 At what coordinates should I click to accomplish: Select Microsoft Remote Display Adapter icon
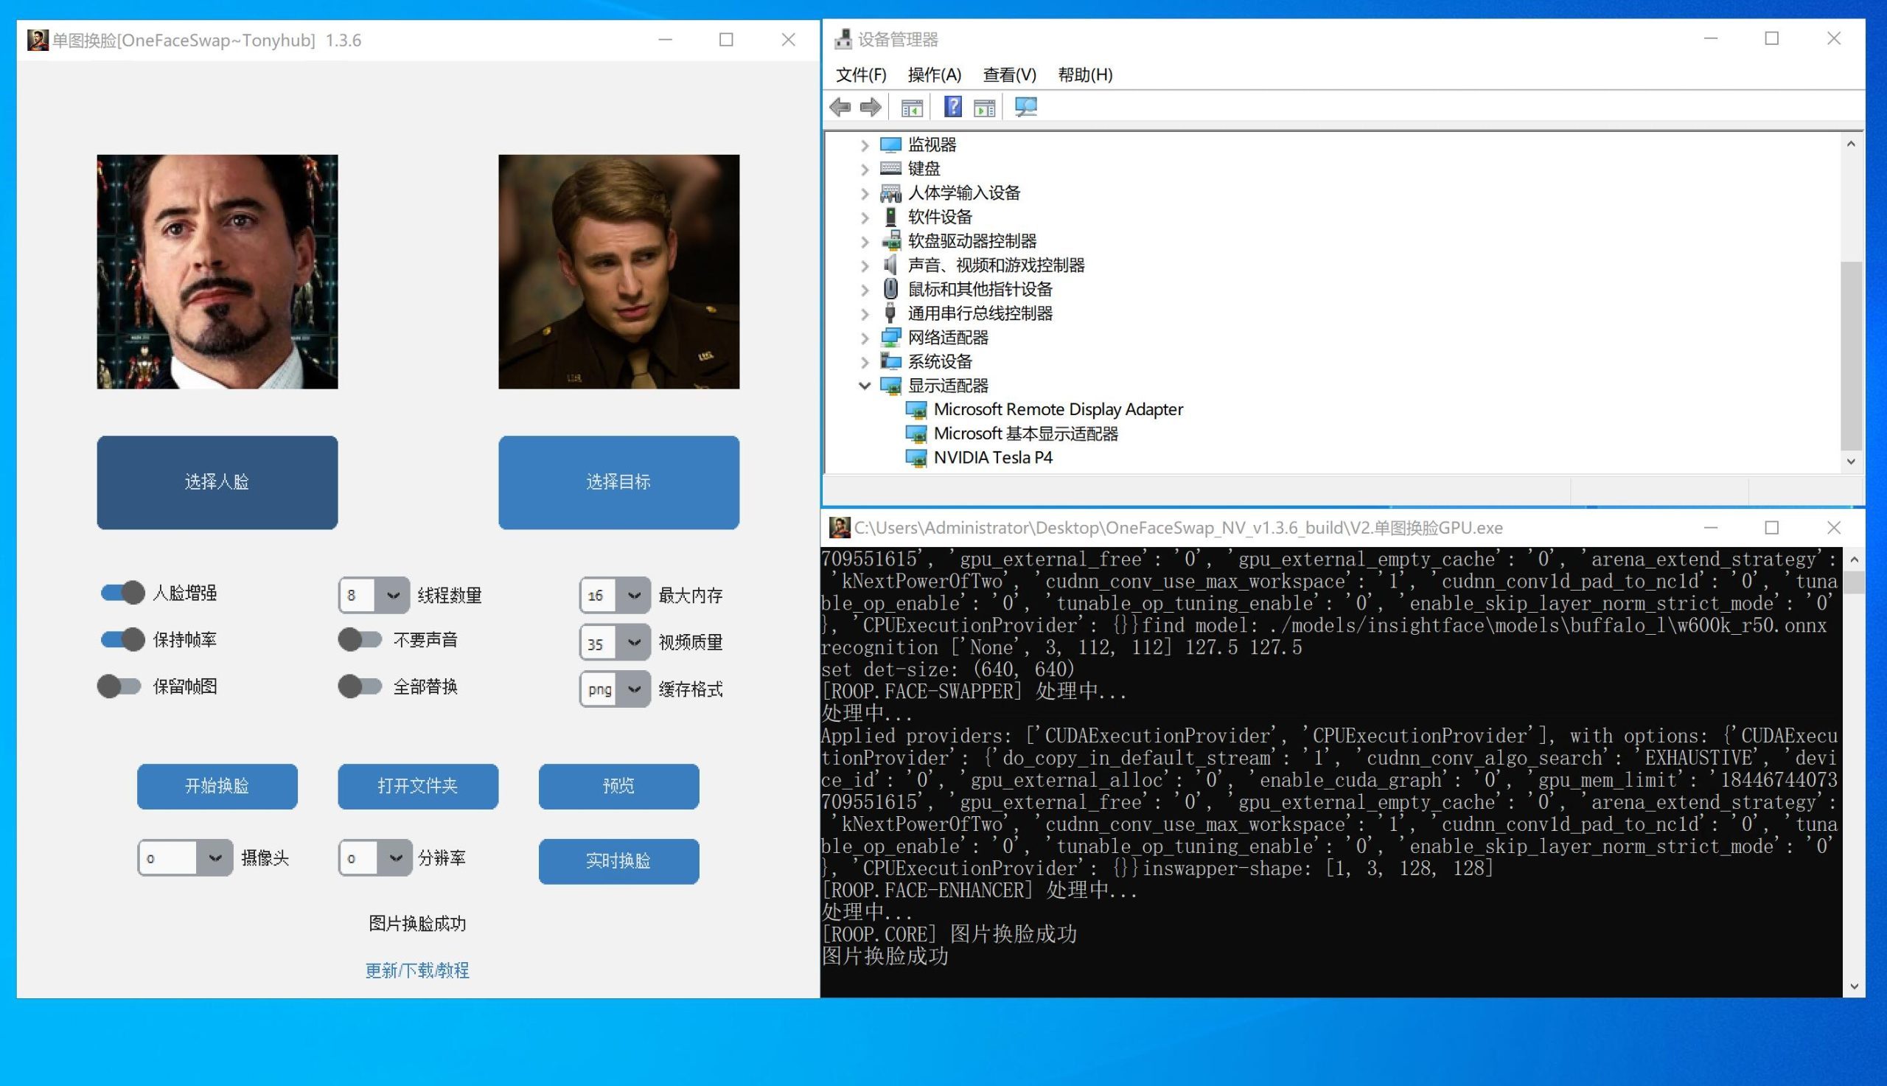(x=915, y=409)
